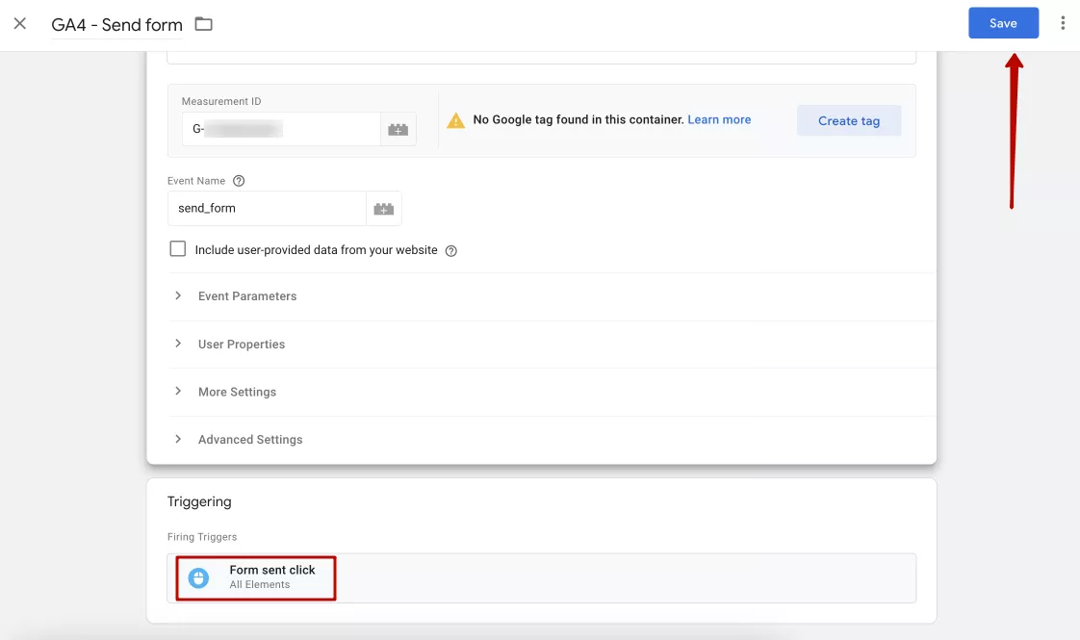Click the send_form Event Name field
The height and width of the screenshot is (640, 1080).
pos(267,208)
